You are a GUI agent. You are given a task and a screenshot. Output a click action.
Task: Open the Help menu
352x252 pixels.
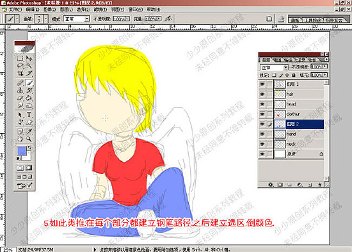pyautogui.click(x=154, y=10)
